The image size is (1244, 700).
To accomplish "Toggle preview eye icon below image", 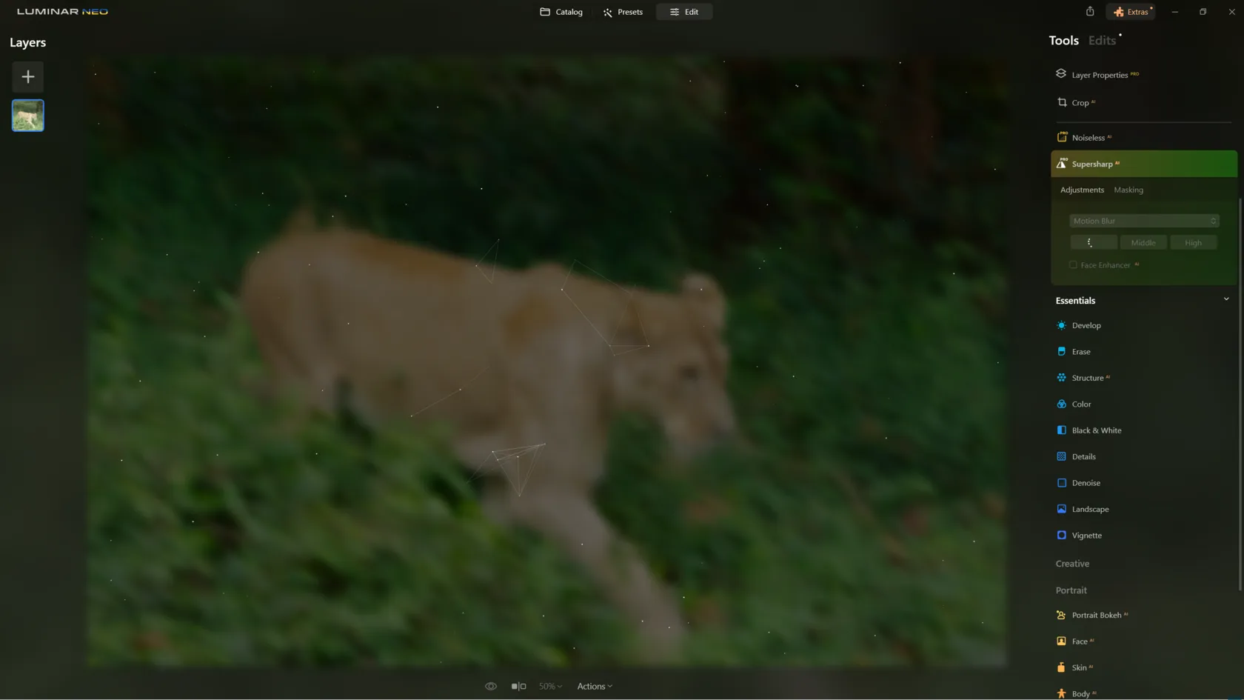I will [490, 687].
